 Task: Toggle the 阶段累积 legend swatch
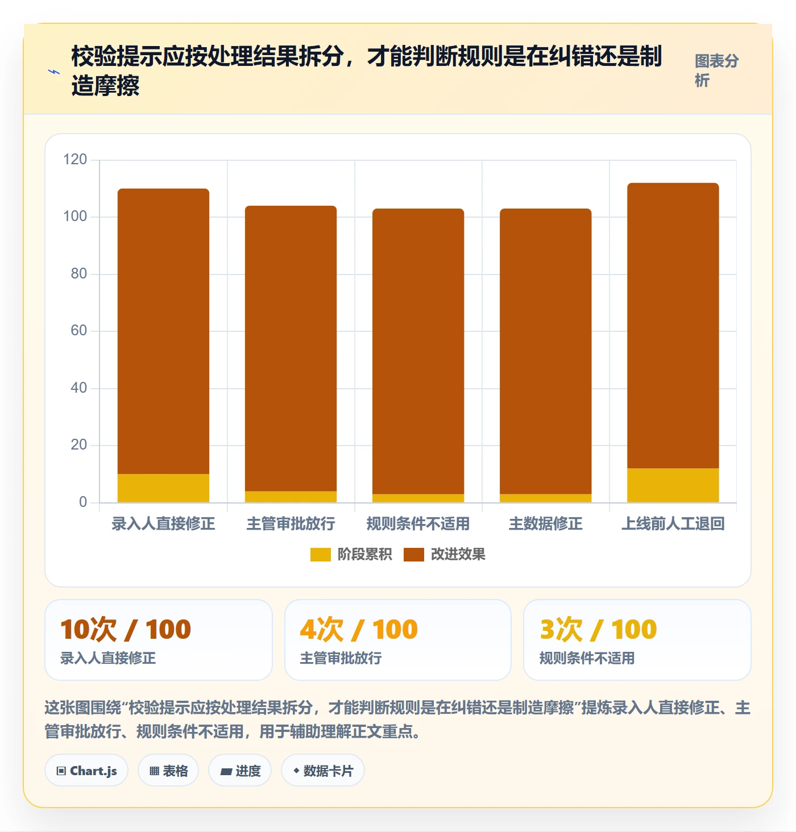[320, 555]
